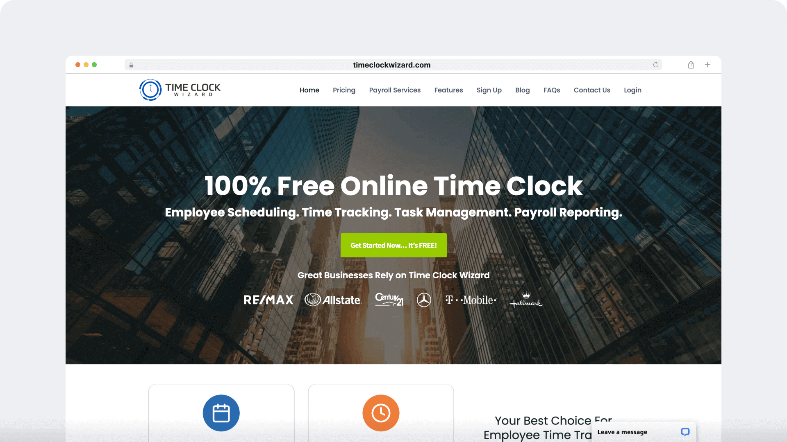Click the orange time tracking clock icon
Image resolution: width=787 pixels, height=442 pixels.
pos(380,412)
